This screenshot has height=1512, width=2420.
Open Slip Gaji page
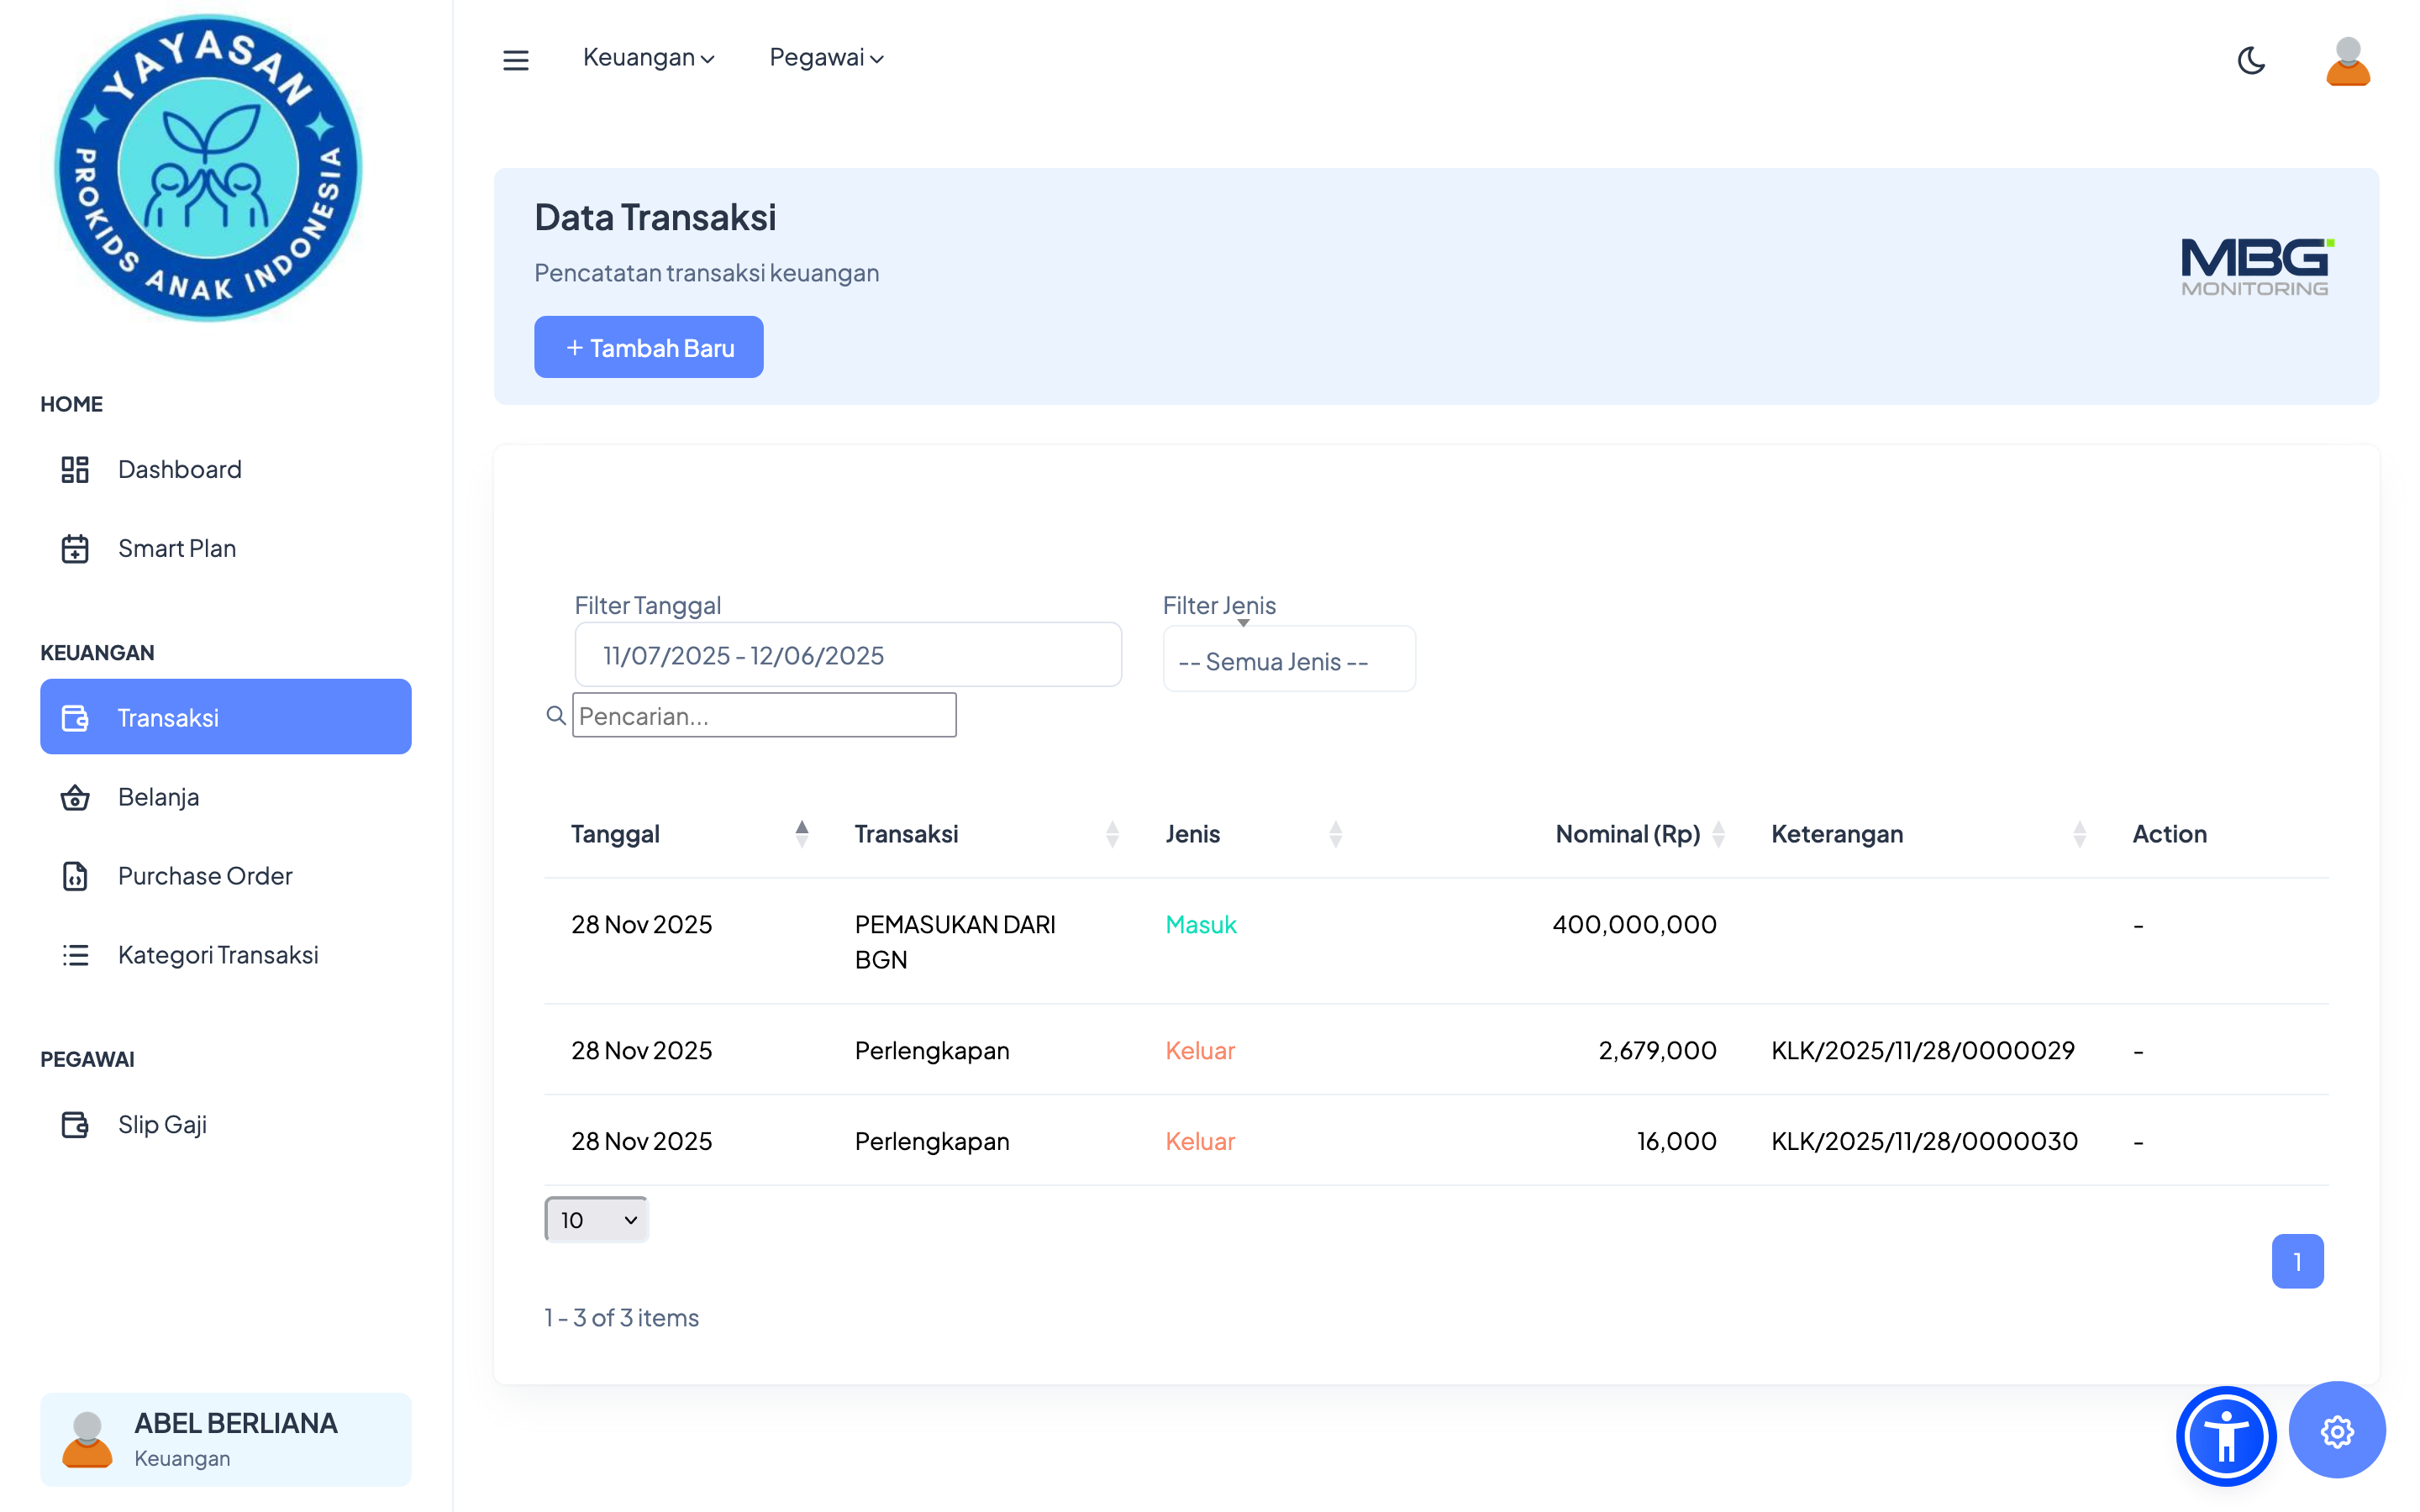(x=162, y=1125)
